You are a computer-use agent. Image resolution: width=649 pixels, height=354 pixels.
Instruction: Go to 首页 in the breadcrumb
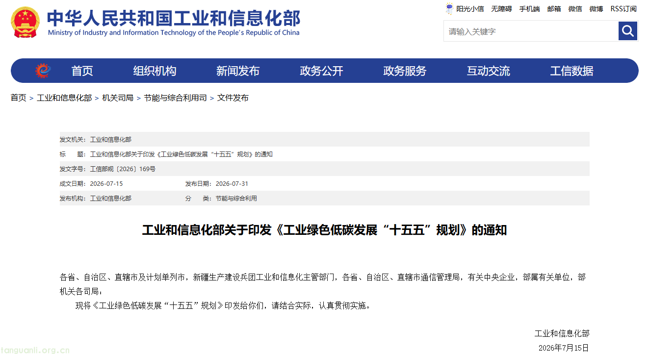pos(19,98)
